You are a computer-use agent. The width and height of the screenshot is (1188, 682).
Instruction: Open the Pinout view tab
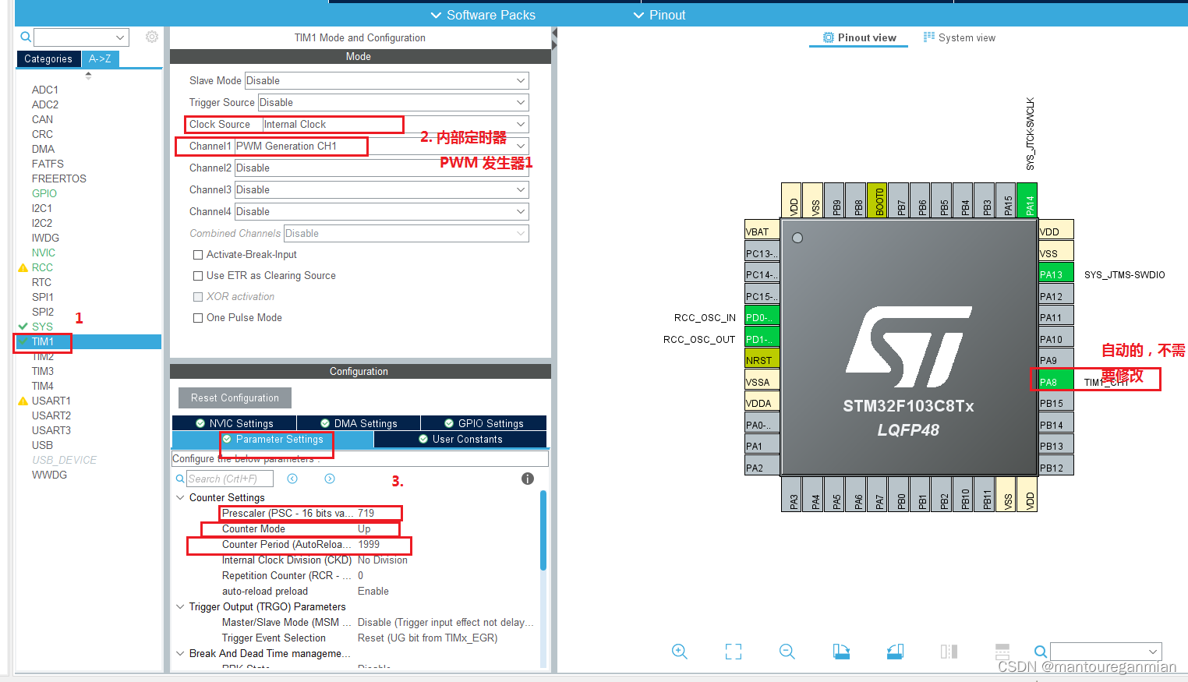click(x=859, y=37)
